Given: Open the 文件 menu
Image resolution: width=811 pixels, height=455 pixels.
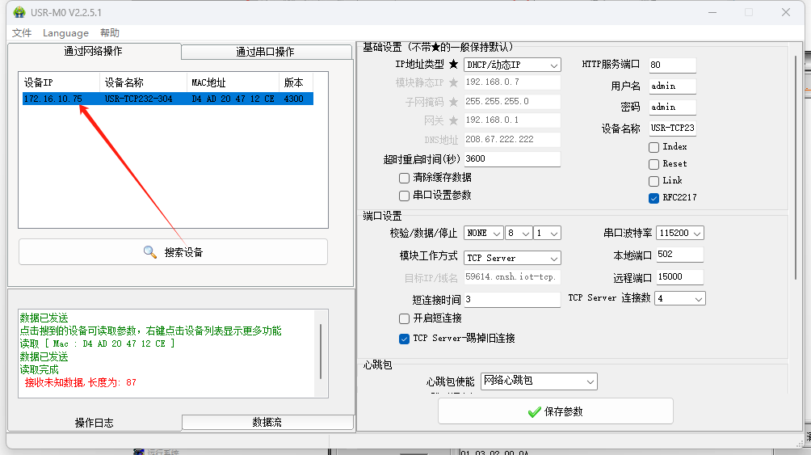Looking at the screenshot, I should pyautogui.click(x=22, y=33).
